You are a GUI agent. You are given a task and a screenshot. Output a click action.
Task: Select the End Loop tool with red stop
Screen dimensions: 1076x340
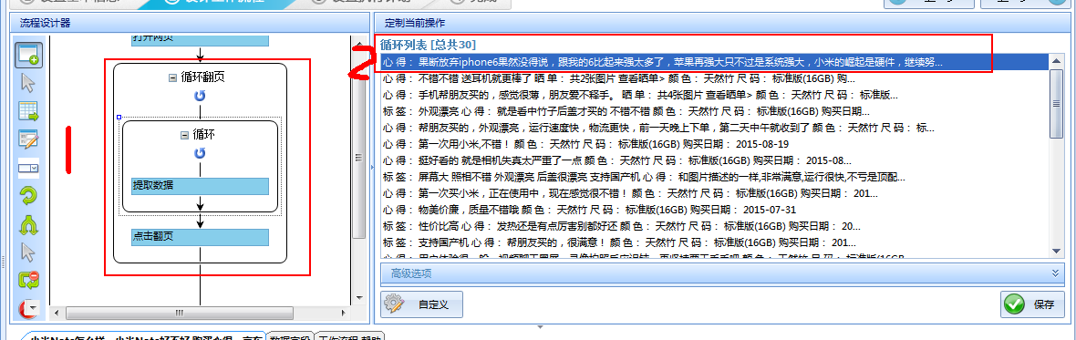coord(28,281)
